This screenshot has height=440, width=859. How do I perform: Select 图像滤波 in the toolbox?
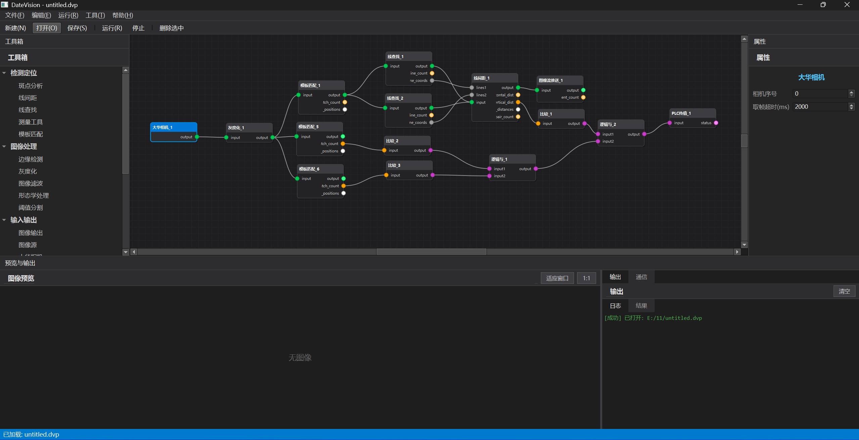click(x=31, y=183)
